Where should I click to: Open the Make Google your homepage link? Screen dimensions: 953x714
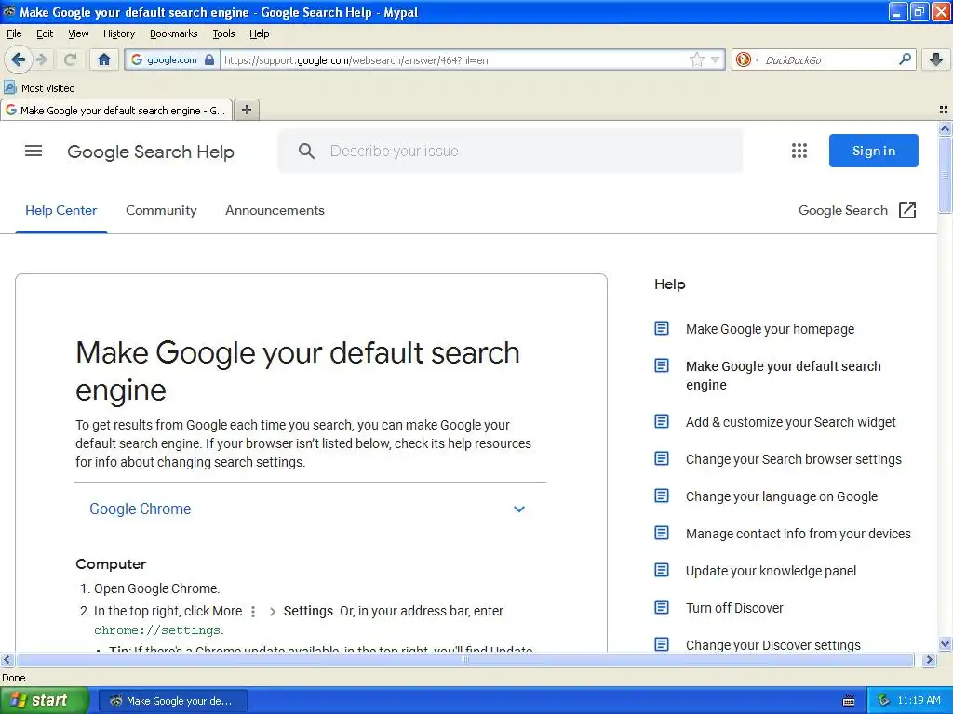[x=770, y=329]
